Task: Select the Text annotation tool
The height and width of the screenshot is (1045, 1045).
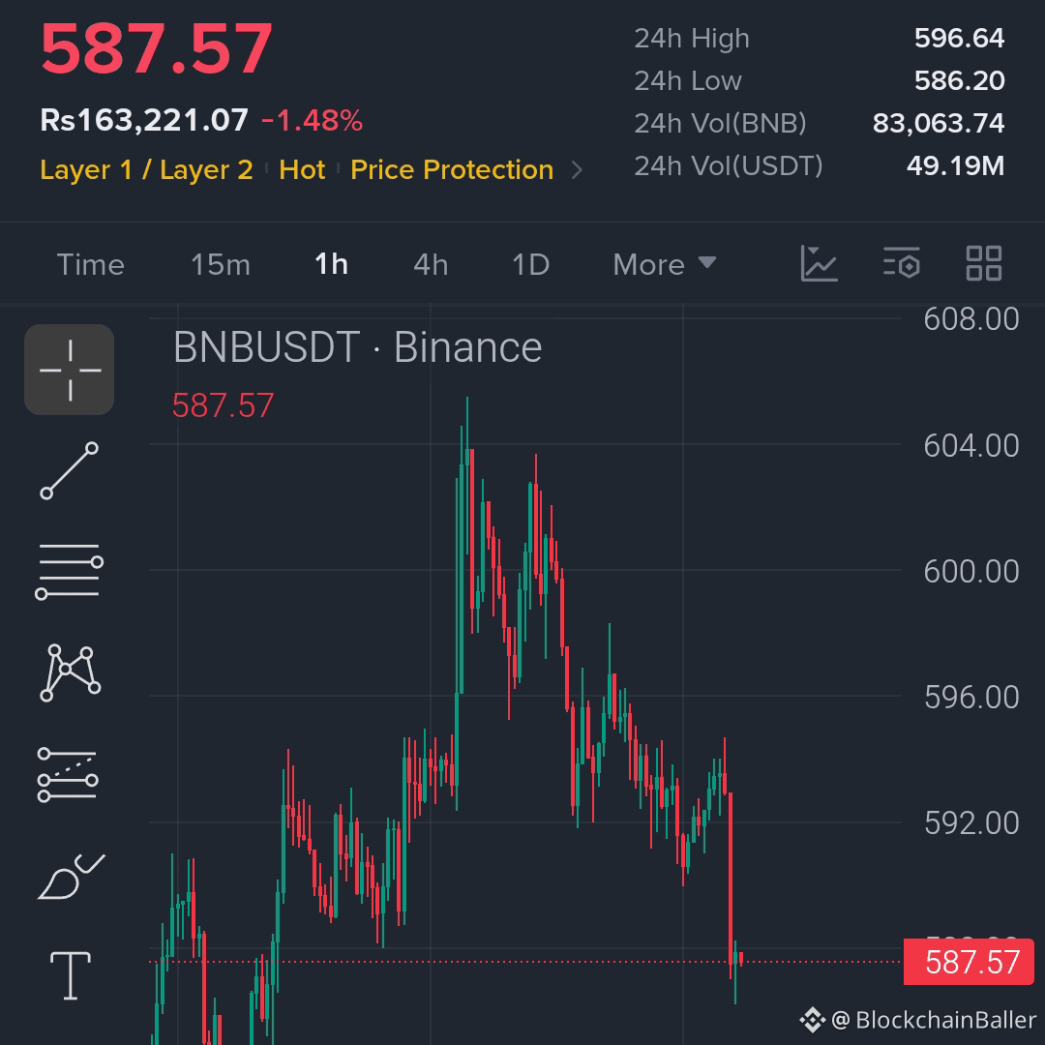Action: (x=71, y=975)
